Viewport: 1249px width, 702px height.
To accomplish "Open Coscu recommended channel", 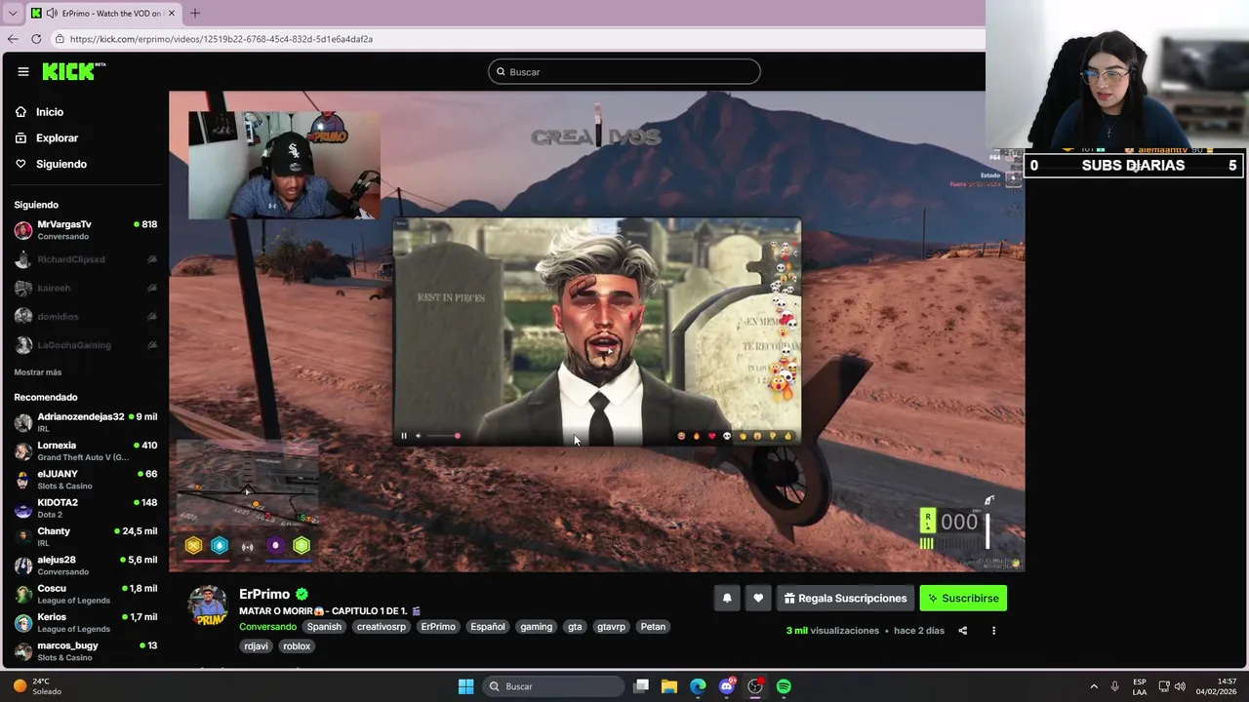I will pyautogui.click(x=85, y=594).
